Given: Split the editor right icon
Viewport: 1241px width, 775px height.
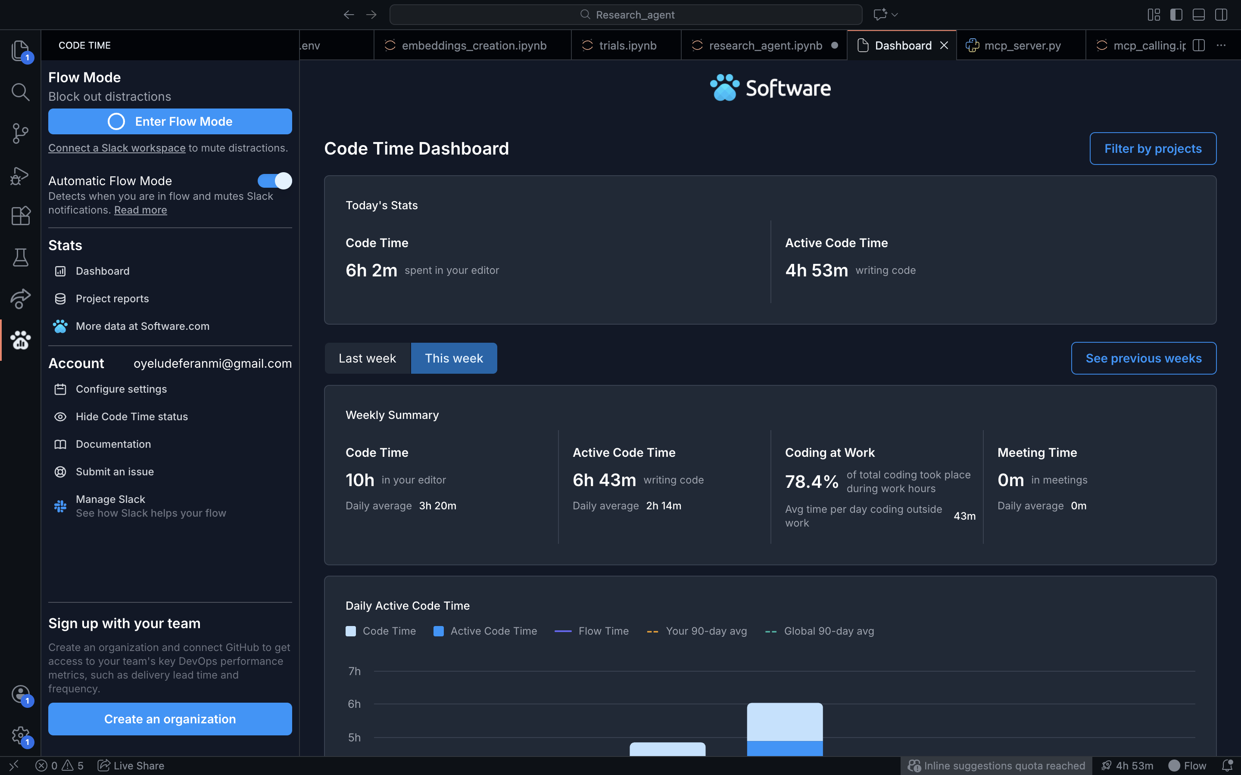Looking at the screenshot, I should [x=1198, y=45].
